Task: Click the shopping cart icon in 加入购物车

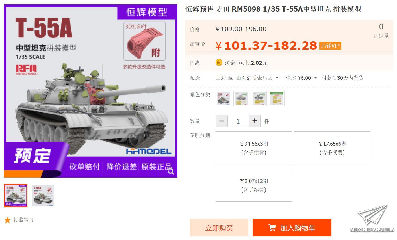Action: (272, 228)
